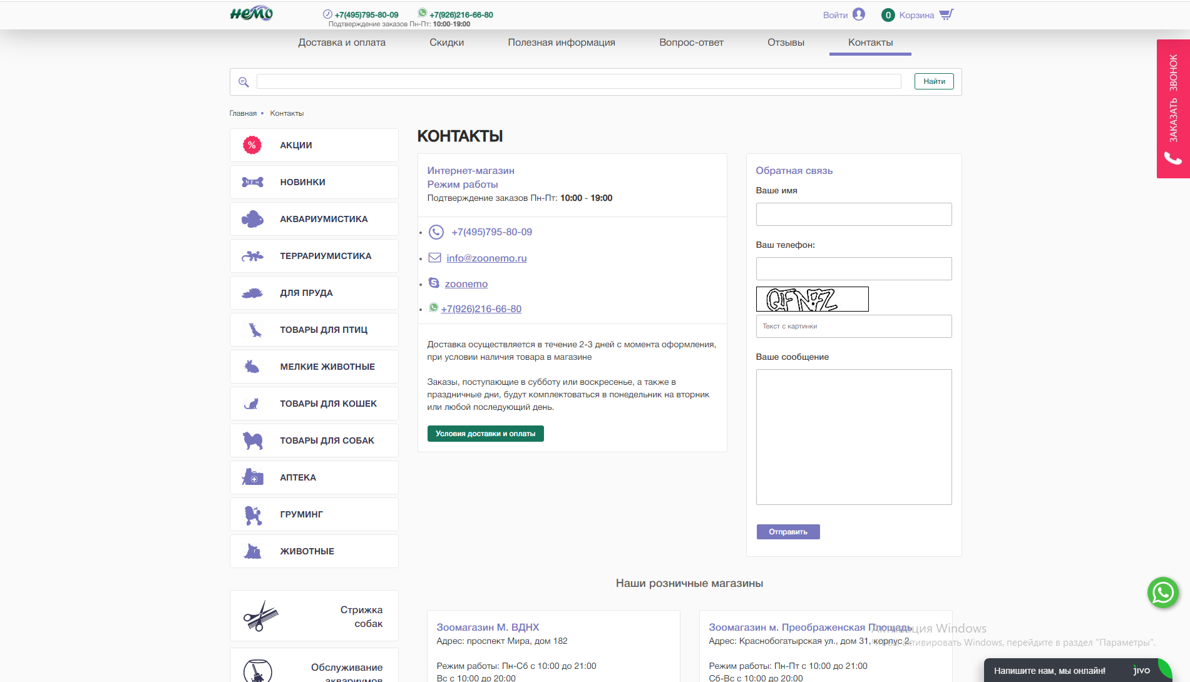Click the user profile icon beside Войти

click(x=859, y=14)
